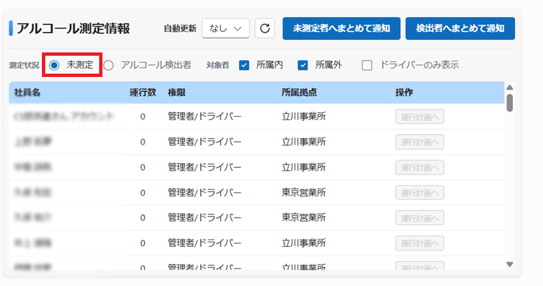Click the アルコール測定情報 heading
Image resolution: width=543 pixels, height=286 pixels.
coord(73,29)
